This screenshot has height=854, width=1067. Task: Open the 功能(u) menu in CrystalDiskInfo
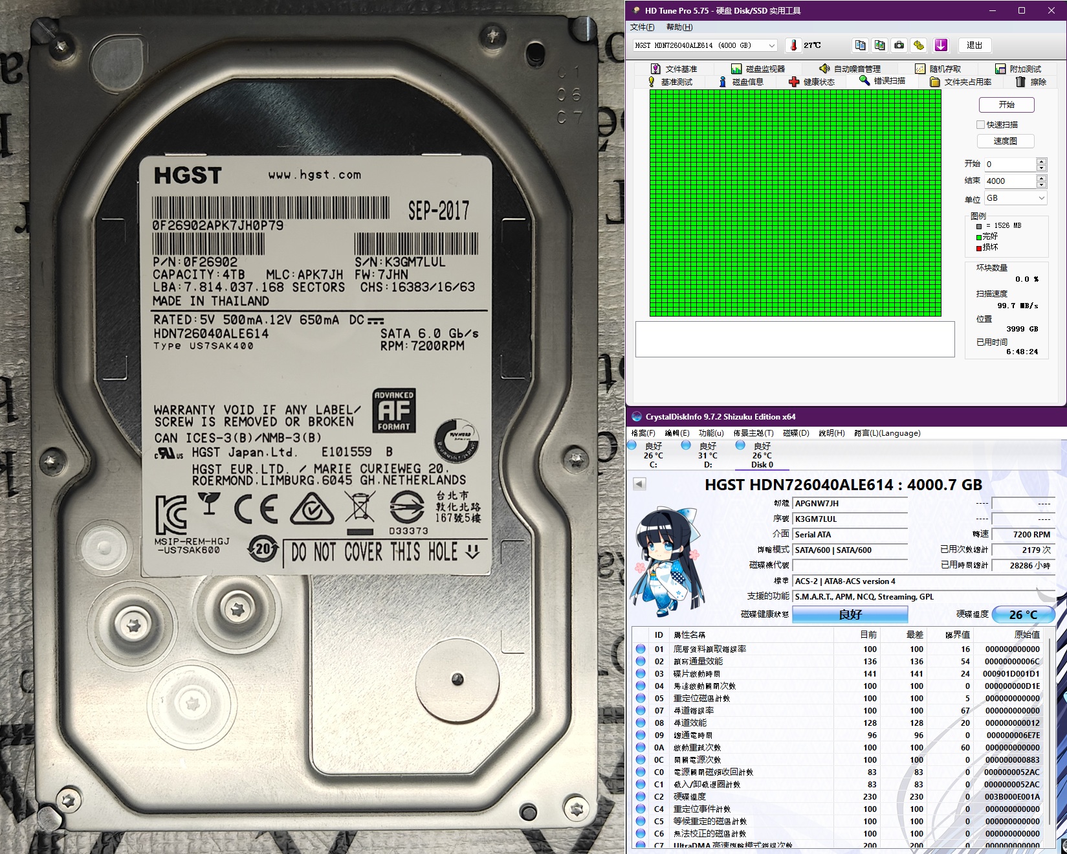click(711, 433)
